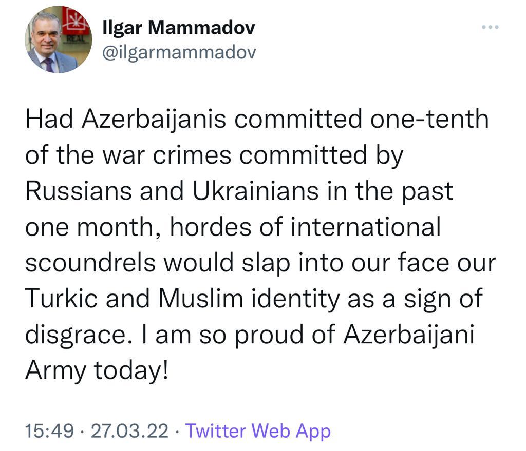The width and height of the screenshot is (526, 451).
Task: Click the closing text "Army today!"
Action: [x=97, y=371]
